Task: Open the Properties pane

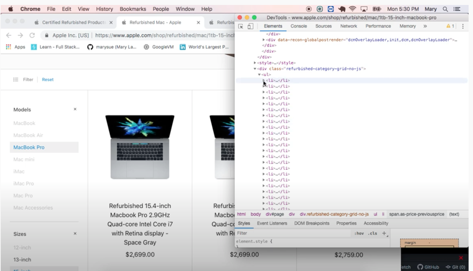Action: 346,223
